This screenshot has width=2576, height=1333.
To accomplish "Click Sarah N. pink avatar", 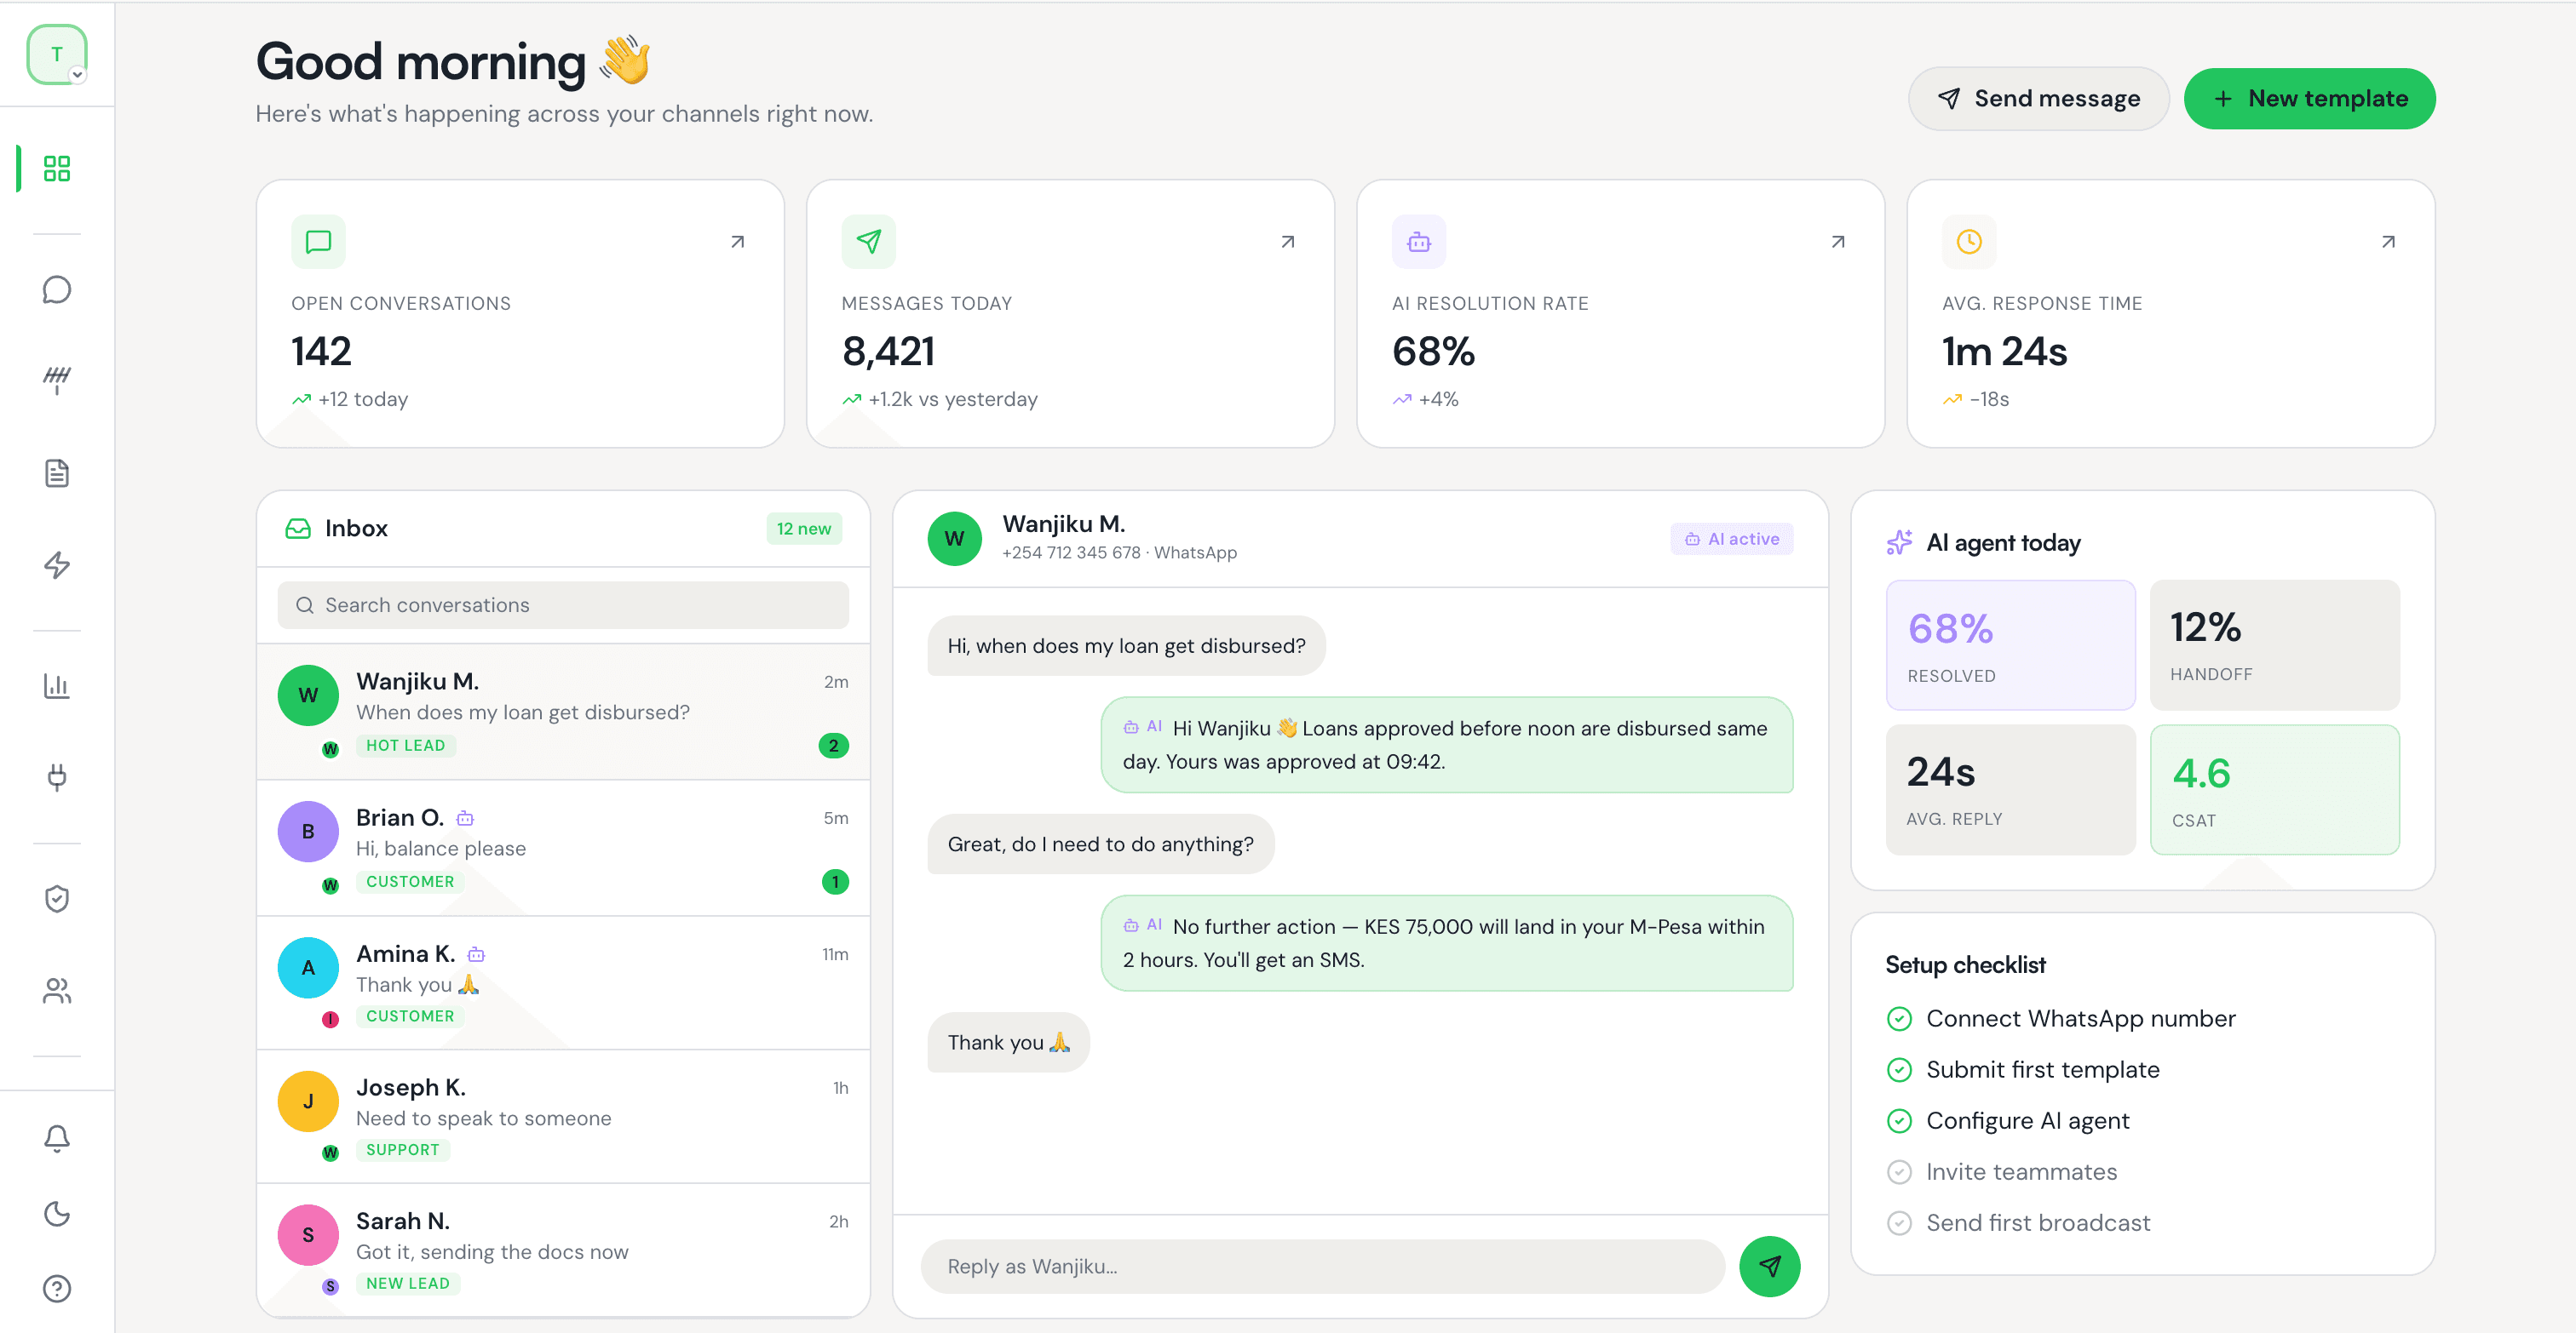I will [308, 1235].
